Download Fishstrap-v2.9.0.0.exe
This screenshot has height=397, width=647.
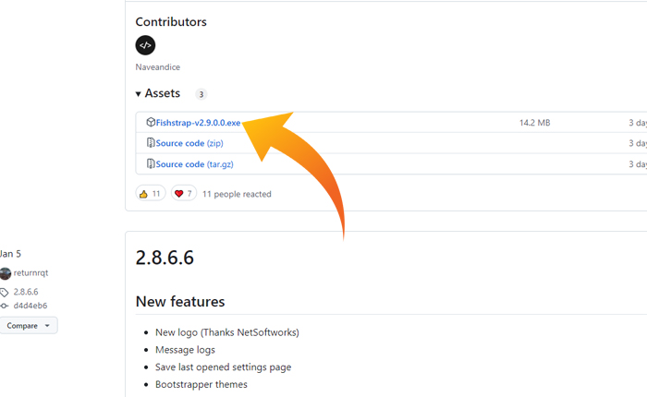coord(198,122)
